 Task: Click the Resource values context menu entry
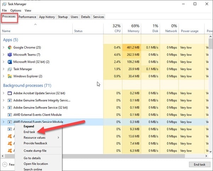click(x=34, y=137)
